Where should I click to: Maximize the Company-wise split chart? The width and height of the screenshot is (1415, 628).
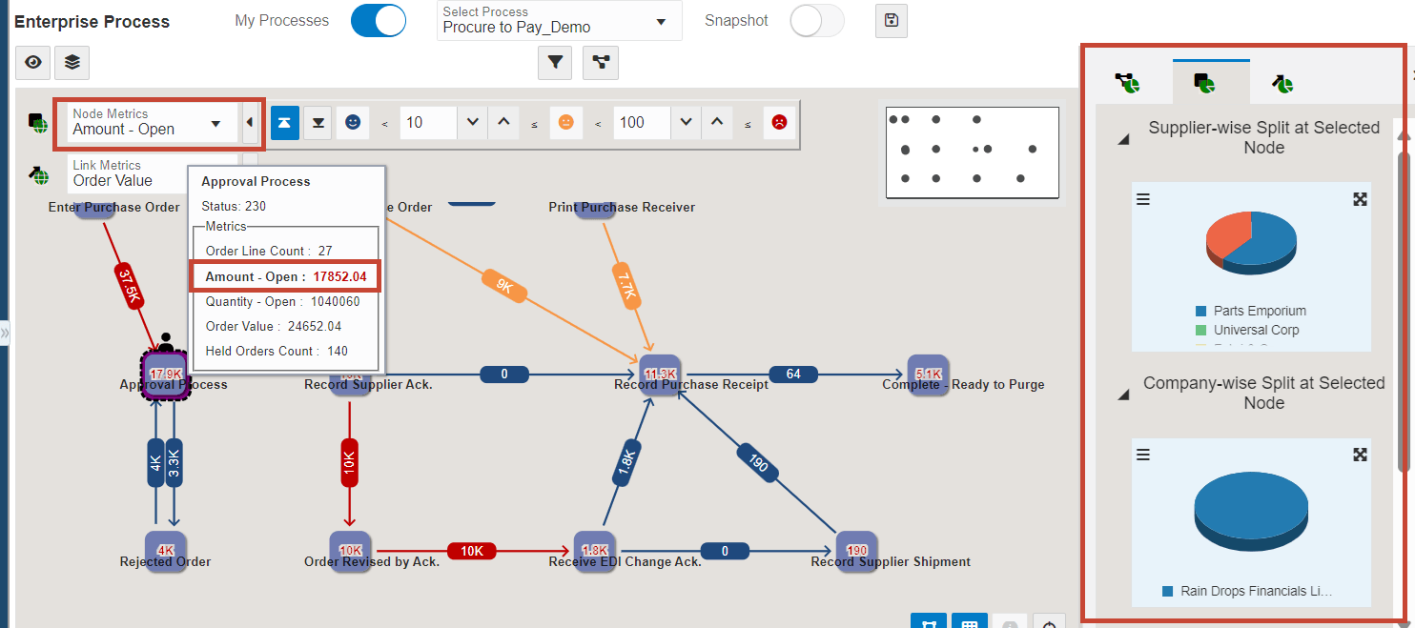coord(1361,455)
